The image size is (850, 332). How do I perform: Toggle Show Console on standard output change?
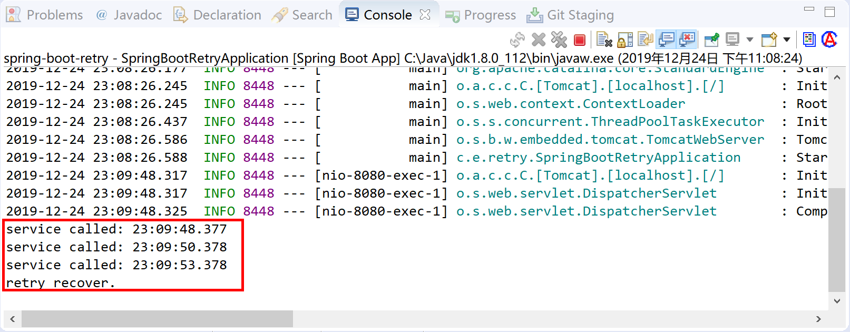pos(667,40)
